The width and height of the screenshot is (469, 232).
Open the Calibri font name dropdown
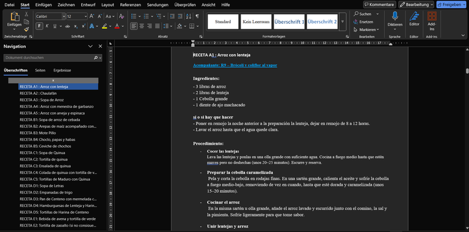click(64, 16)
